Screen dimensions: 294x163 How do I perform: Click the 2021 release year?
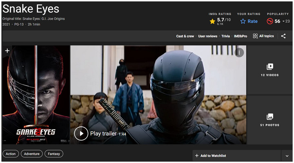6,24
